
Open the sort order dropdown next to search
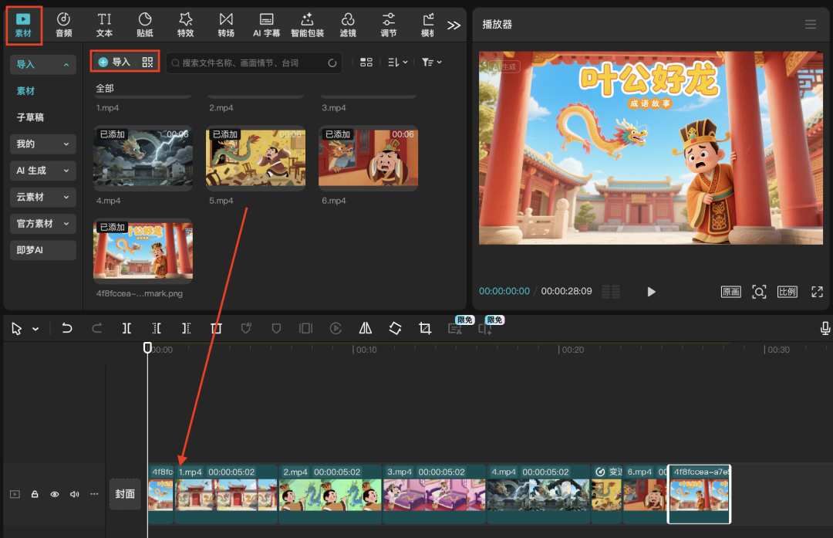pos(396,62)
